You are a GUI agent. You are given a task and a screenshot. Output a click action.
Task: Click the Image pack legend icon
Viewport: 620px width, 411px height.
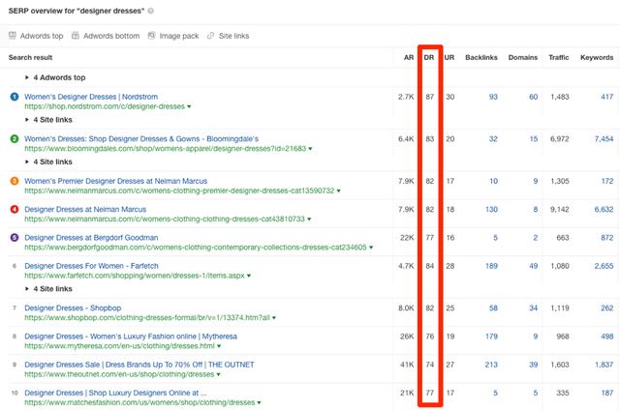coord(151,36)
